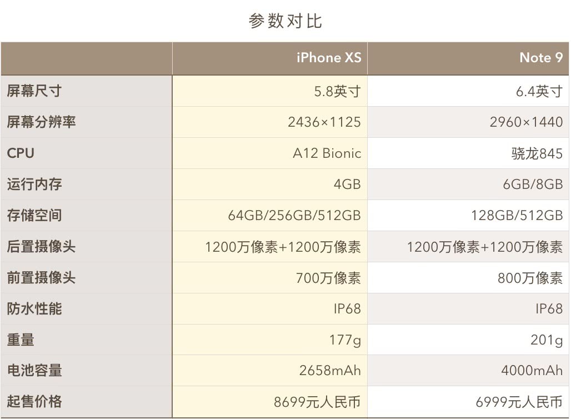Select the iPhone XS column header
The height and width of the screenshot is (419, 571).
[328, 58]
